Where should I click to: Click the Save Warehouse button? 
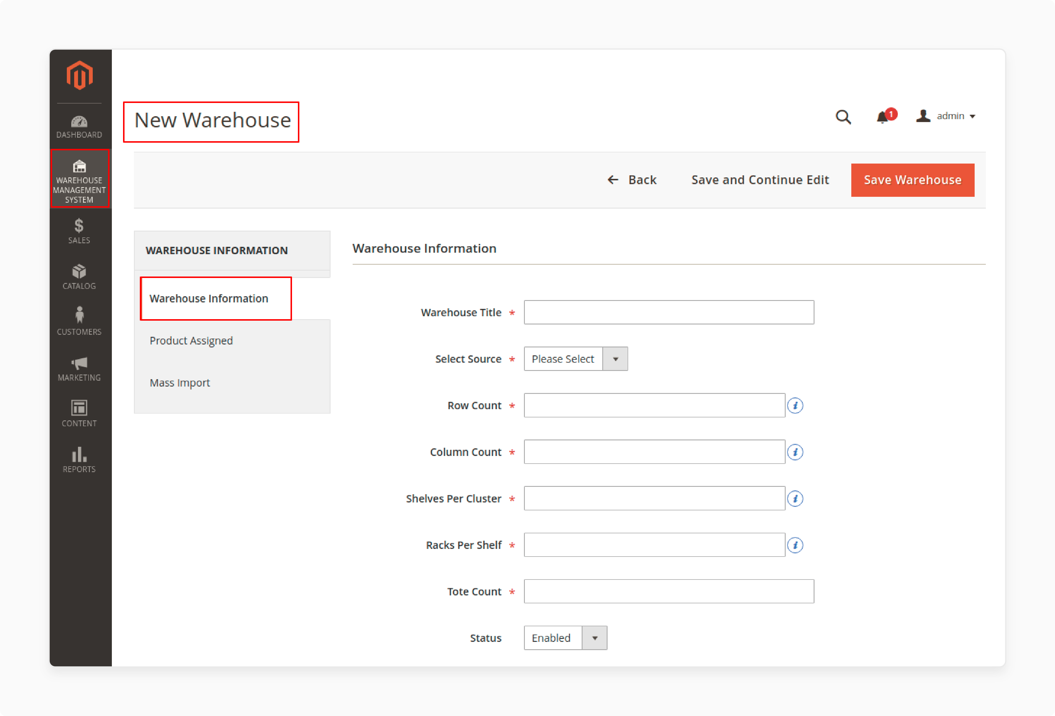913,180
